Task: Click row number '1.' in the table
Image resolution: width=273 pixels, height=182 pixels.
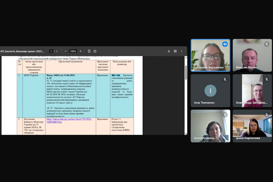Action: 19,76
